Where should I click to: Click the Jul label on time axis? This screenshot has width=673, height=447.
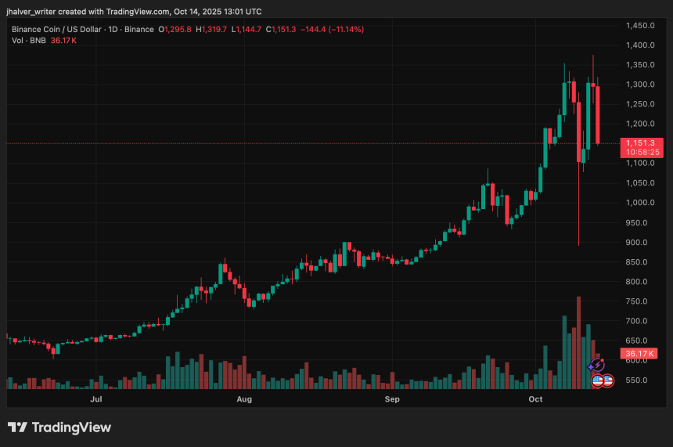tap(96, 400)
